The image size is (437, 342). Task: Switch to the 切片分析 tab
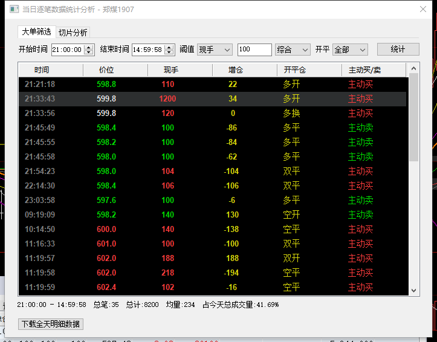pyautogui.click(x=73, y=33)
